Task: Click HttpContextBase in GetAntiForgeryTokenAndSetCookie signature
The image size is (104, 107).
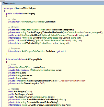Action: 72,32
